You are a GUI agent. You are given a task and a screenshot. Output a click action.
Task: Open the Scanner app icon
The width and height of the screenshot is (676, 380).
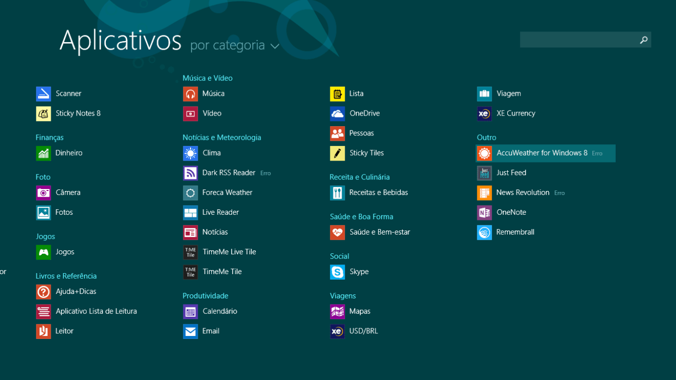pyautogui.click(x=44, y=94)
